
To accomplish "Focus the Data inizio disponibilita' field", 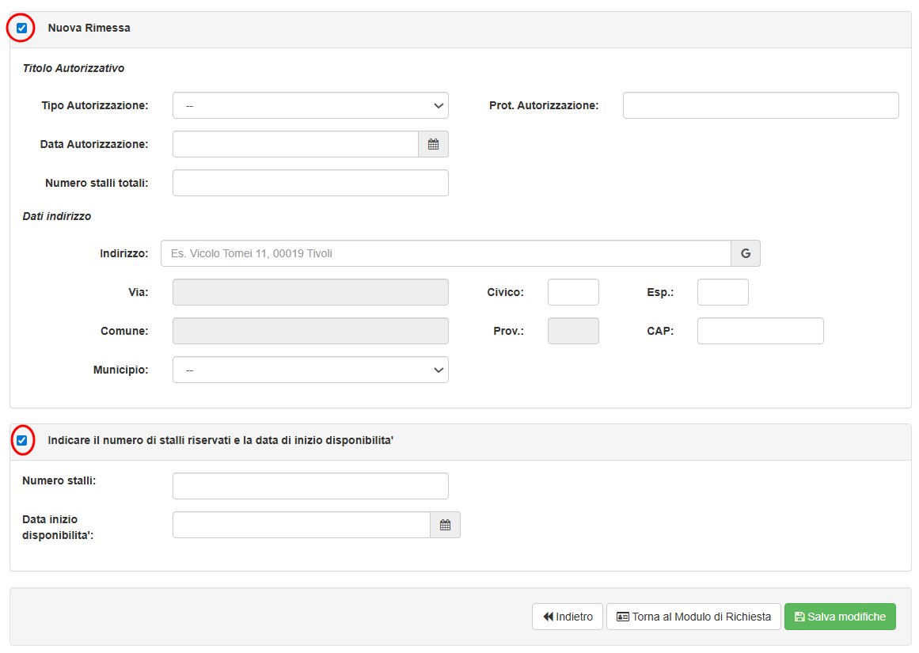I will pyautogui.click(x=301, y=525).
